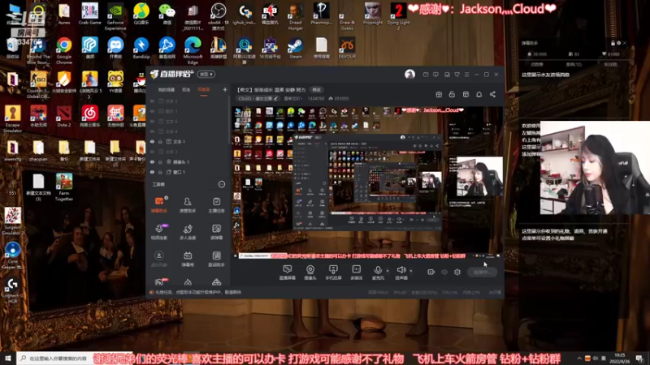The width and height of the screenshot is (650, 365).
Task: Open the taskbar notification center
Action: (640, 358)
